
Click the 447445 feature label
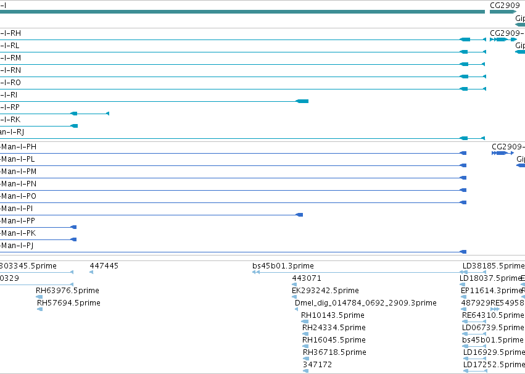104,266
